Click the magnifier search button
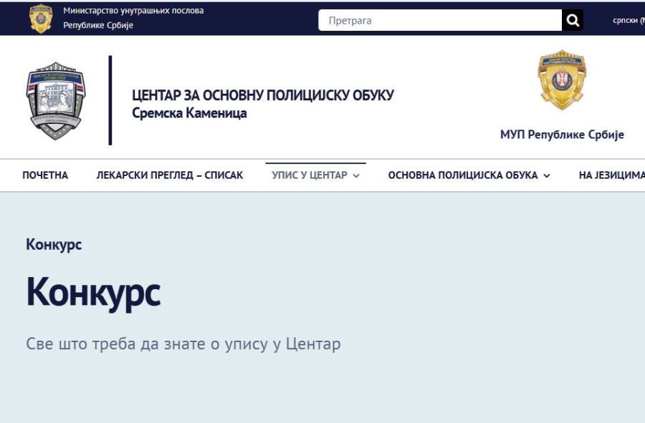The height and width of the screenshot is (423, 645). tap(573, 20)
